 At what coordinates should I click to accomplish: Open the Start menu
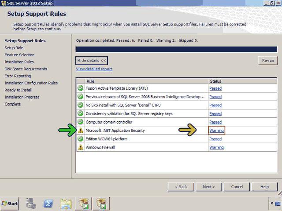pos(10,204)
